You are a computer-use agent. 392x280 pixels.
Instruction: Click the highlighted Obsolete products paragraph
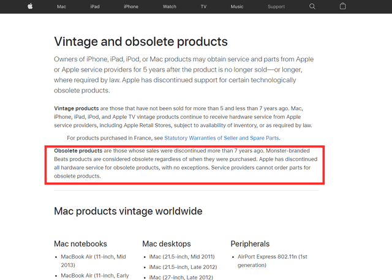[184, 164]
